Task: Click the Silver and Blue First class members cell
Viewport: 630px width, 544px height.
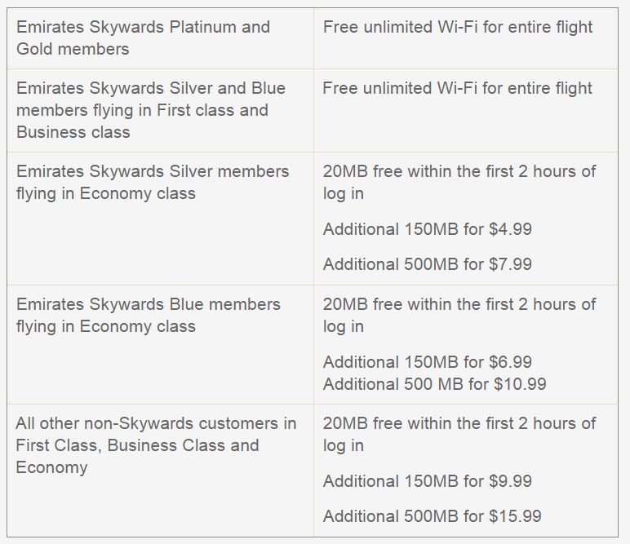Action: (151, 110)
